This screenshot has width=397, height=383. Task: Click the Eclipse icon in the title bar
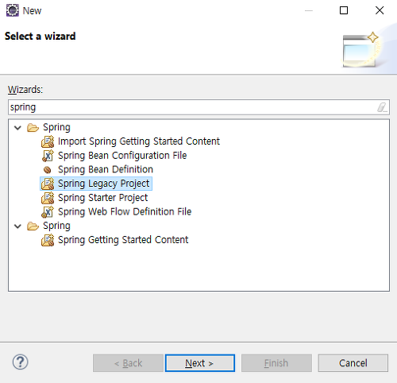click(13, 10)
